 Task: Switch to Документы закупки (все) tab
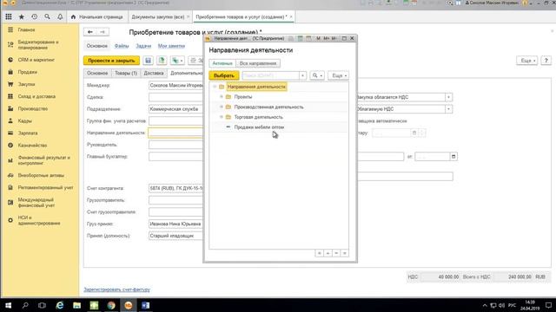click(158, 16)
